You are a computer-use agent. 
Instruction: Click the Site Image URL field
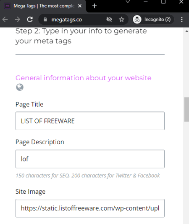[x=90, y=208]
